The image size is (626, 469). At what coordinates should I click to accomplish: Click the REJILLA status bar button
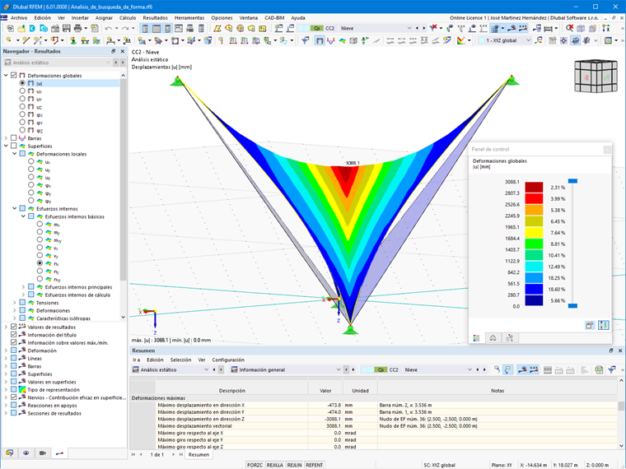pyautogui.click(x=274, y=465)
